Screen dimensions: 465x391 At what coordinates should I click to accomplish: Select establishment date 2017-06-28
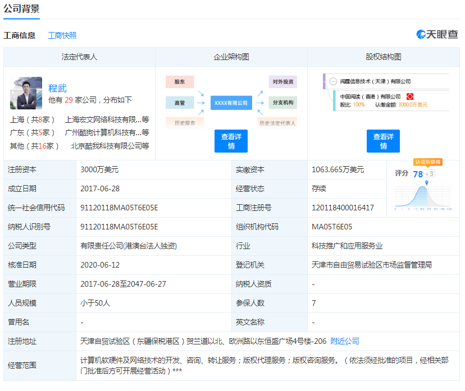(x=100, y=188)
